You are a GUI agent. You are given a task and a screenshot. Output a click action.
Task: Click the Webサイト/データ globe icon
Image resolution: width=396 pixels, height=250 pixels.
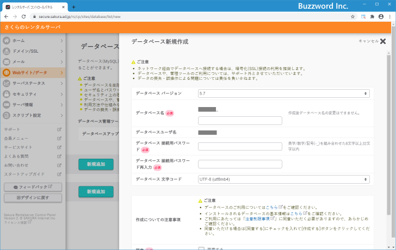(7, 73)
